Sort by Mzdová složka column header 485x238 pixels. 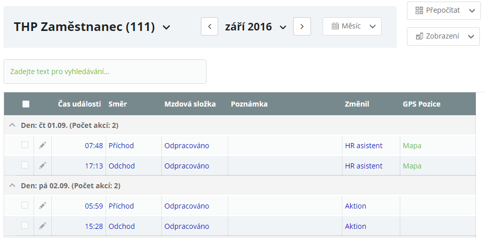190,104
